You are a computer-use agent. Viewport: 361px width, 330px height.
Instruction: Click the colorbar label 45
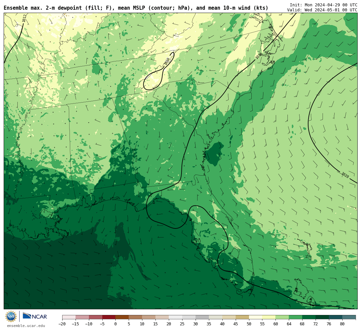point(236,324)
